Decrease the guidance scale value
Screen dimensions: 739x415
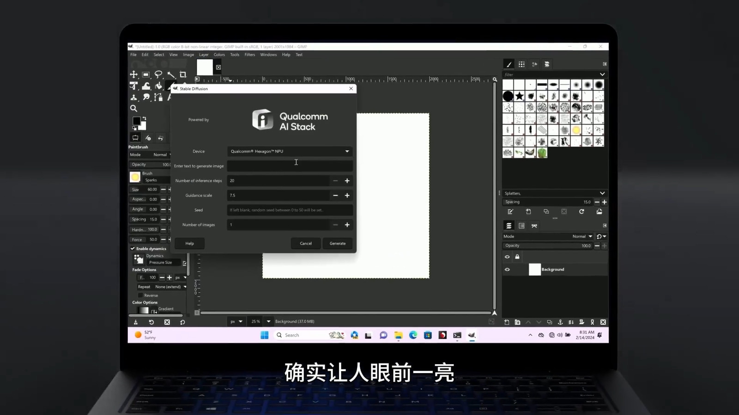(335, 196)
